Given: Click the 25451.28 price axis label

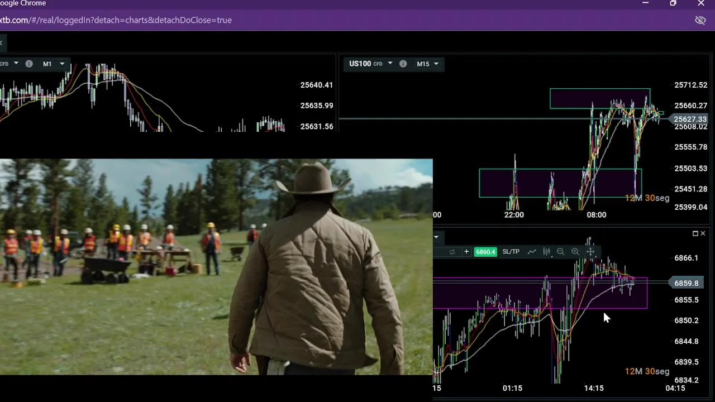Looking at the screenshot, I should click(691, 189).
